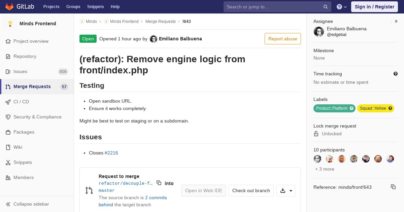Open the Help top menu
This screenshot has height=212, width=404.
click(115, 7)
